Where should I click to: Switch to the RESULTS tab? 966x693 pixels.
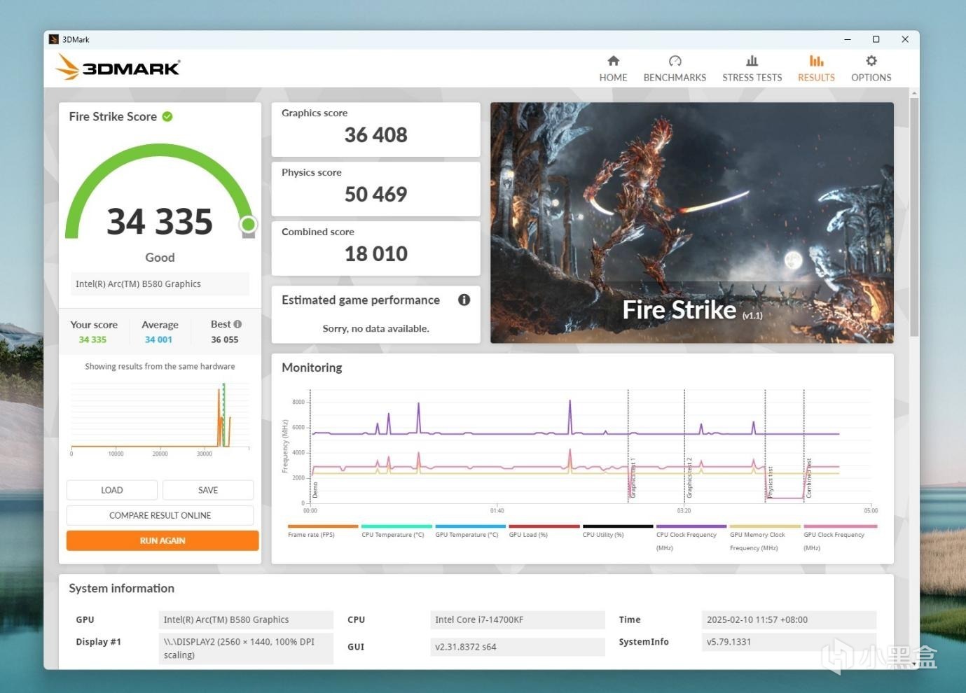click(816, 69)
